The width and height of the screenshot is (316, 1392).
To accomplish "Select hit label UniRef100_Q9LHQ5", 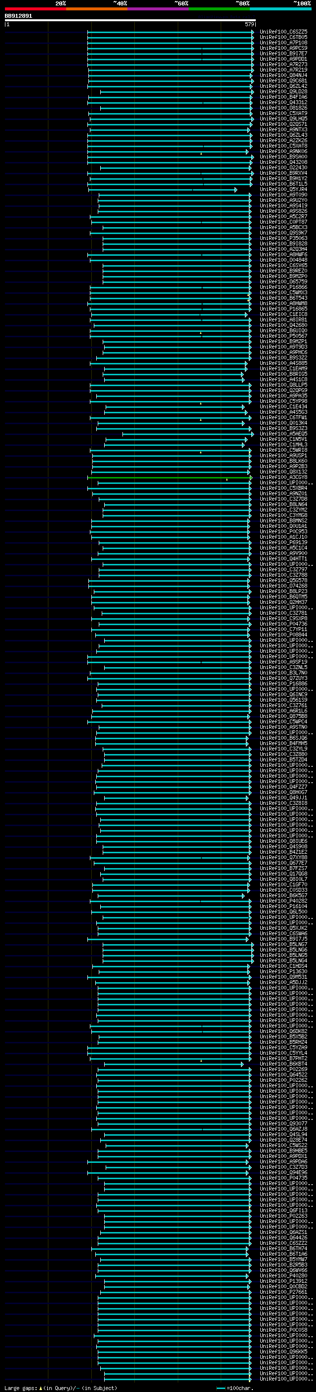I will [x=283, y=119].
